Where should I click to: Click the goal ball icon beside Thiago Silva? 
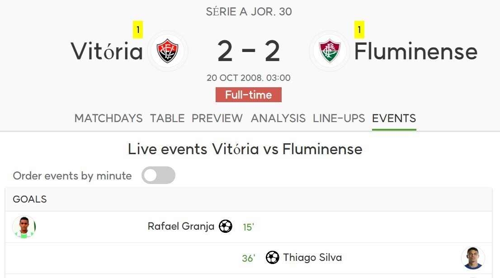point(272,258)
